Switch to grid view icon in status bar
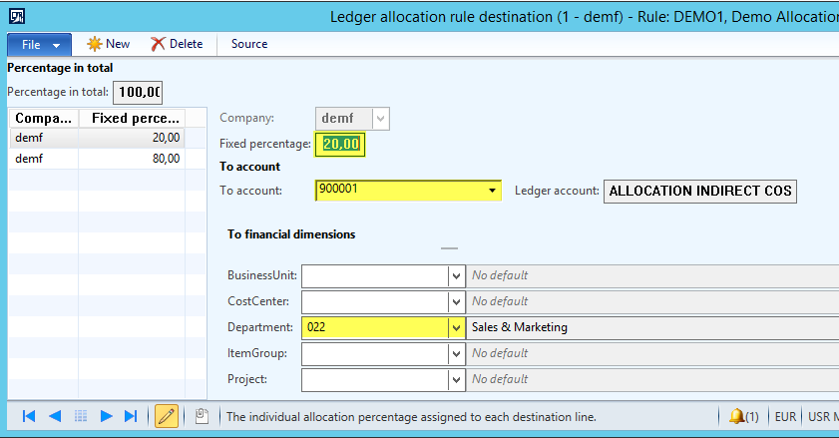 pyautogui.click(x=81, y=416)
